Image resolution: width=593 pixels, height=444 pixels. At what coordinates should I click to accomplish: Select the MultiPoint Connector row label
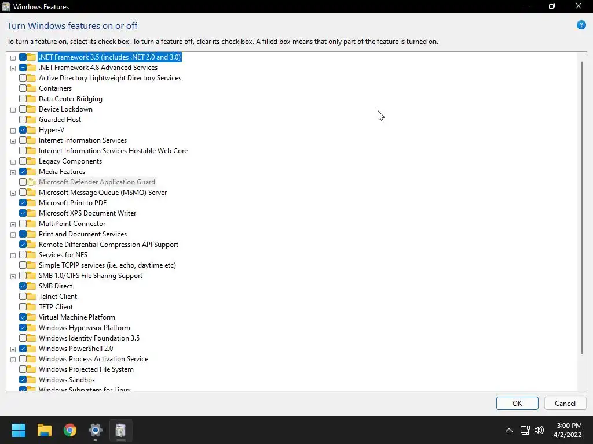click(72, 224)
